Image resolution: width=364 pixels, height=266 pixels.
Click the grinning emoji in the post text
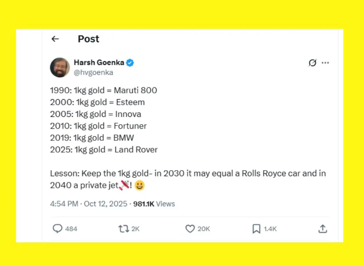click(x=140, y=185)
